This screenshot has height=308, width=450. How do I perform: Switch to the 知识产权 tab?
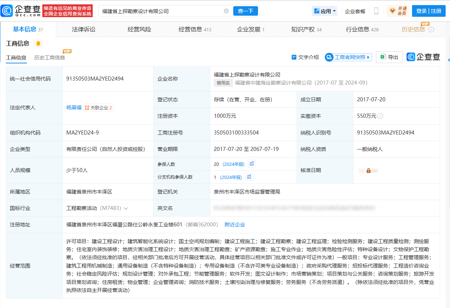tap(303, 30)
